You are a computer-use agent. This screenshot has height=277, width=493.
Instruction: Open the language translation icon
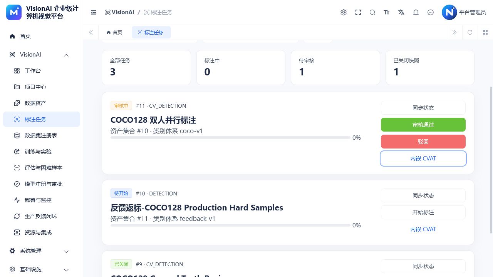tap(401, 12)
